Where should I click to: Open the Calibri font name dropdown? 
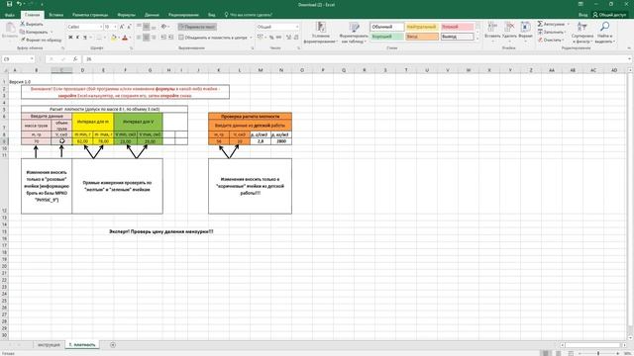point(101,27)
